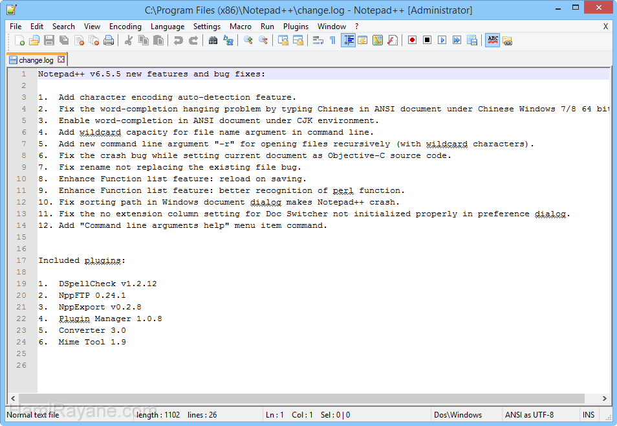
Task: Click the Dos\Windows status bar entry
Action: pyautogui.click(x=458, y=414)
